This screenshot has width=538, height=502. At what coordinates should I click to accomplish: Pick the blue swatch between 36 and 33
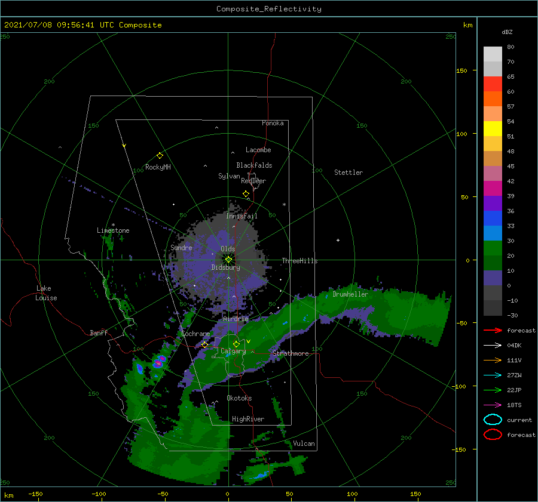pos(493,218)
